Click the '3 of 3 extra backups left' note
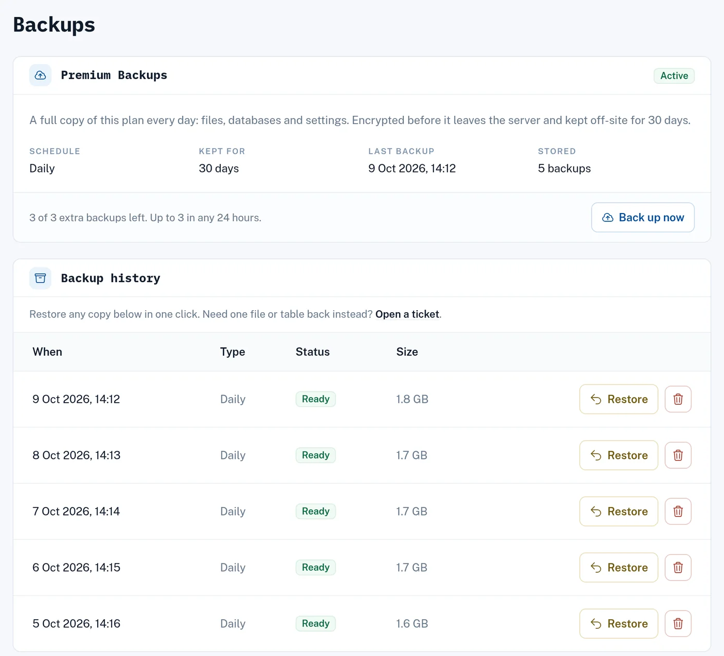The width and height of the screenshot is (724, 656). coord(145,218)
